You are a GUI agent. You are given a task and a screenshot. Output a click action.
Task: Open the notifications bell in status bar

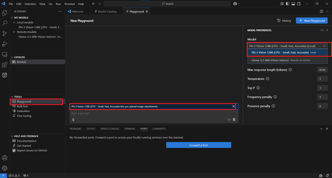coord(327,176)
